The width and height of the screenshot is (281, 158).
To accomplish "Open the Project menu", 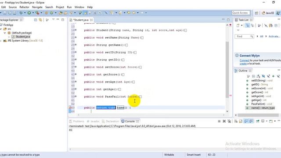I will [x=60, y=7].
